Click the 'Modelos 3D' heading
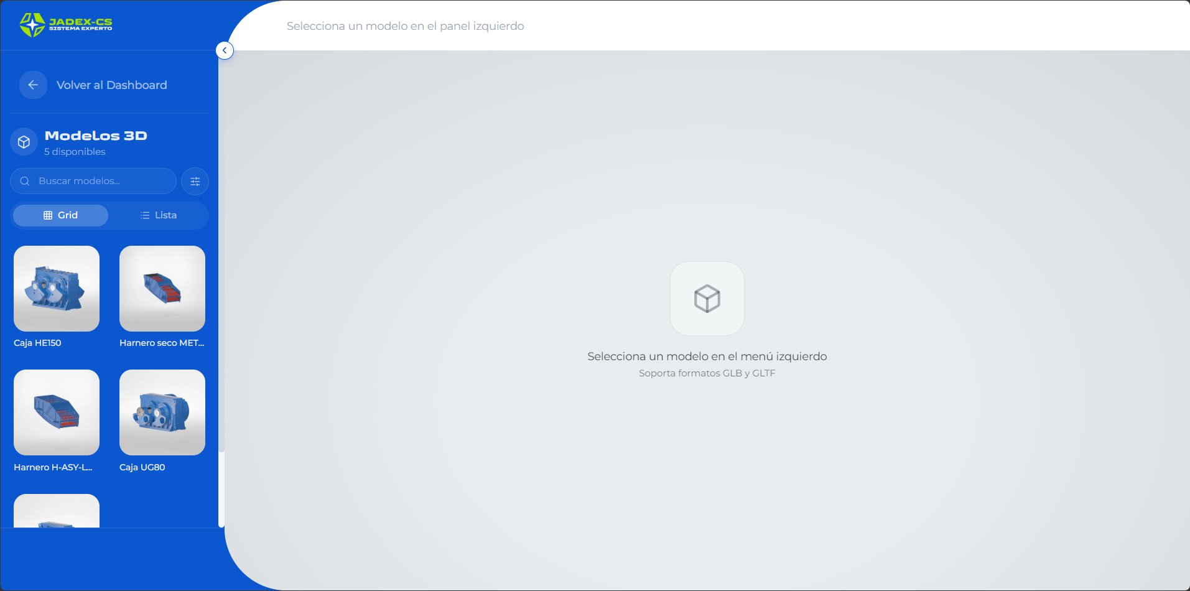Screen dimensions: 1190x591 [x=96, y=136]
